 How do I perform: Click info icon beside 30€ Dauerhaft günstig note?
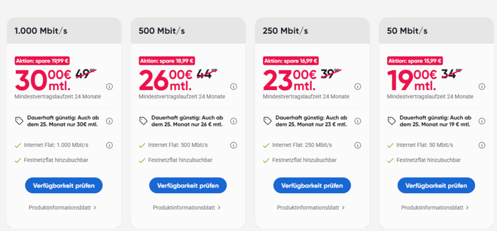(109, 121)
